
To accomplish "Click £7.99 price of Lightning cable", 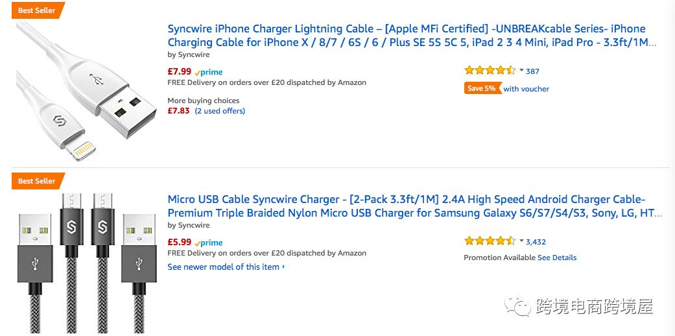I will pyautogui.click(x=179, y=71).
